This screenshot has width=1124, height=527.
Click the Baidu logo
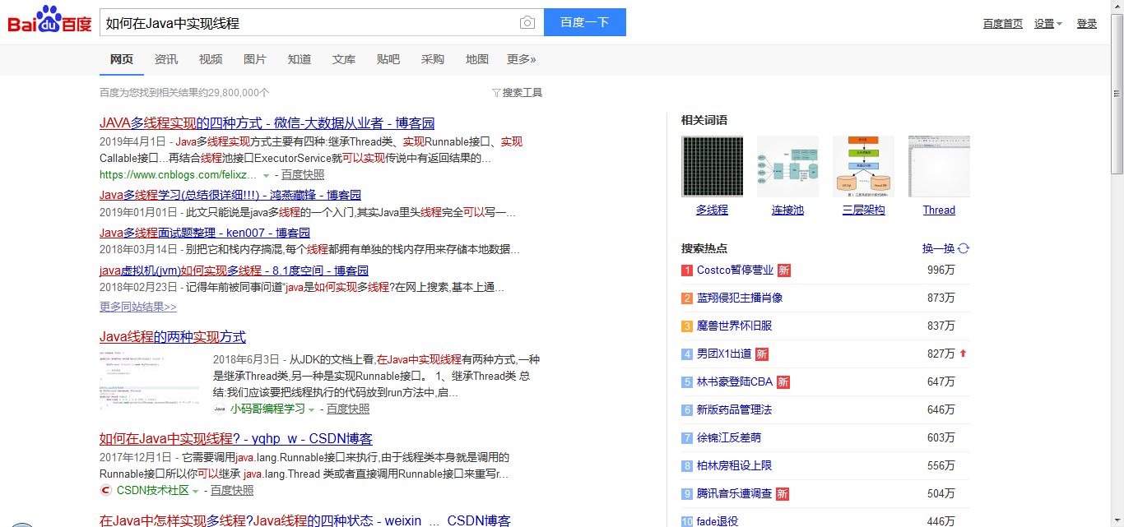pyautogui.click(x=50, y=21)
